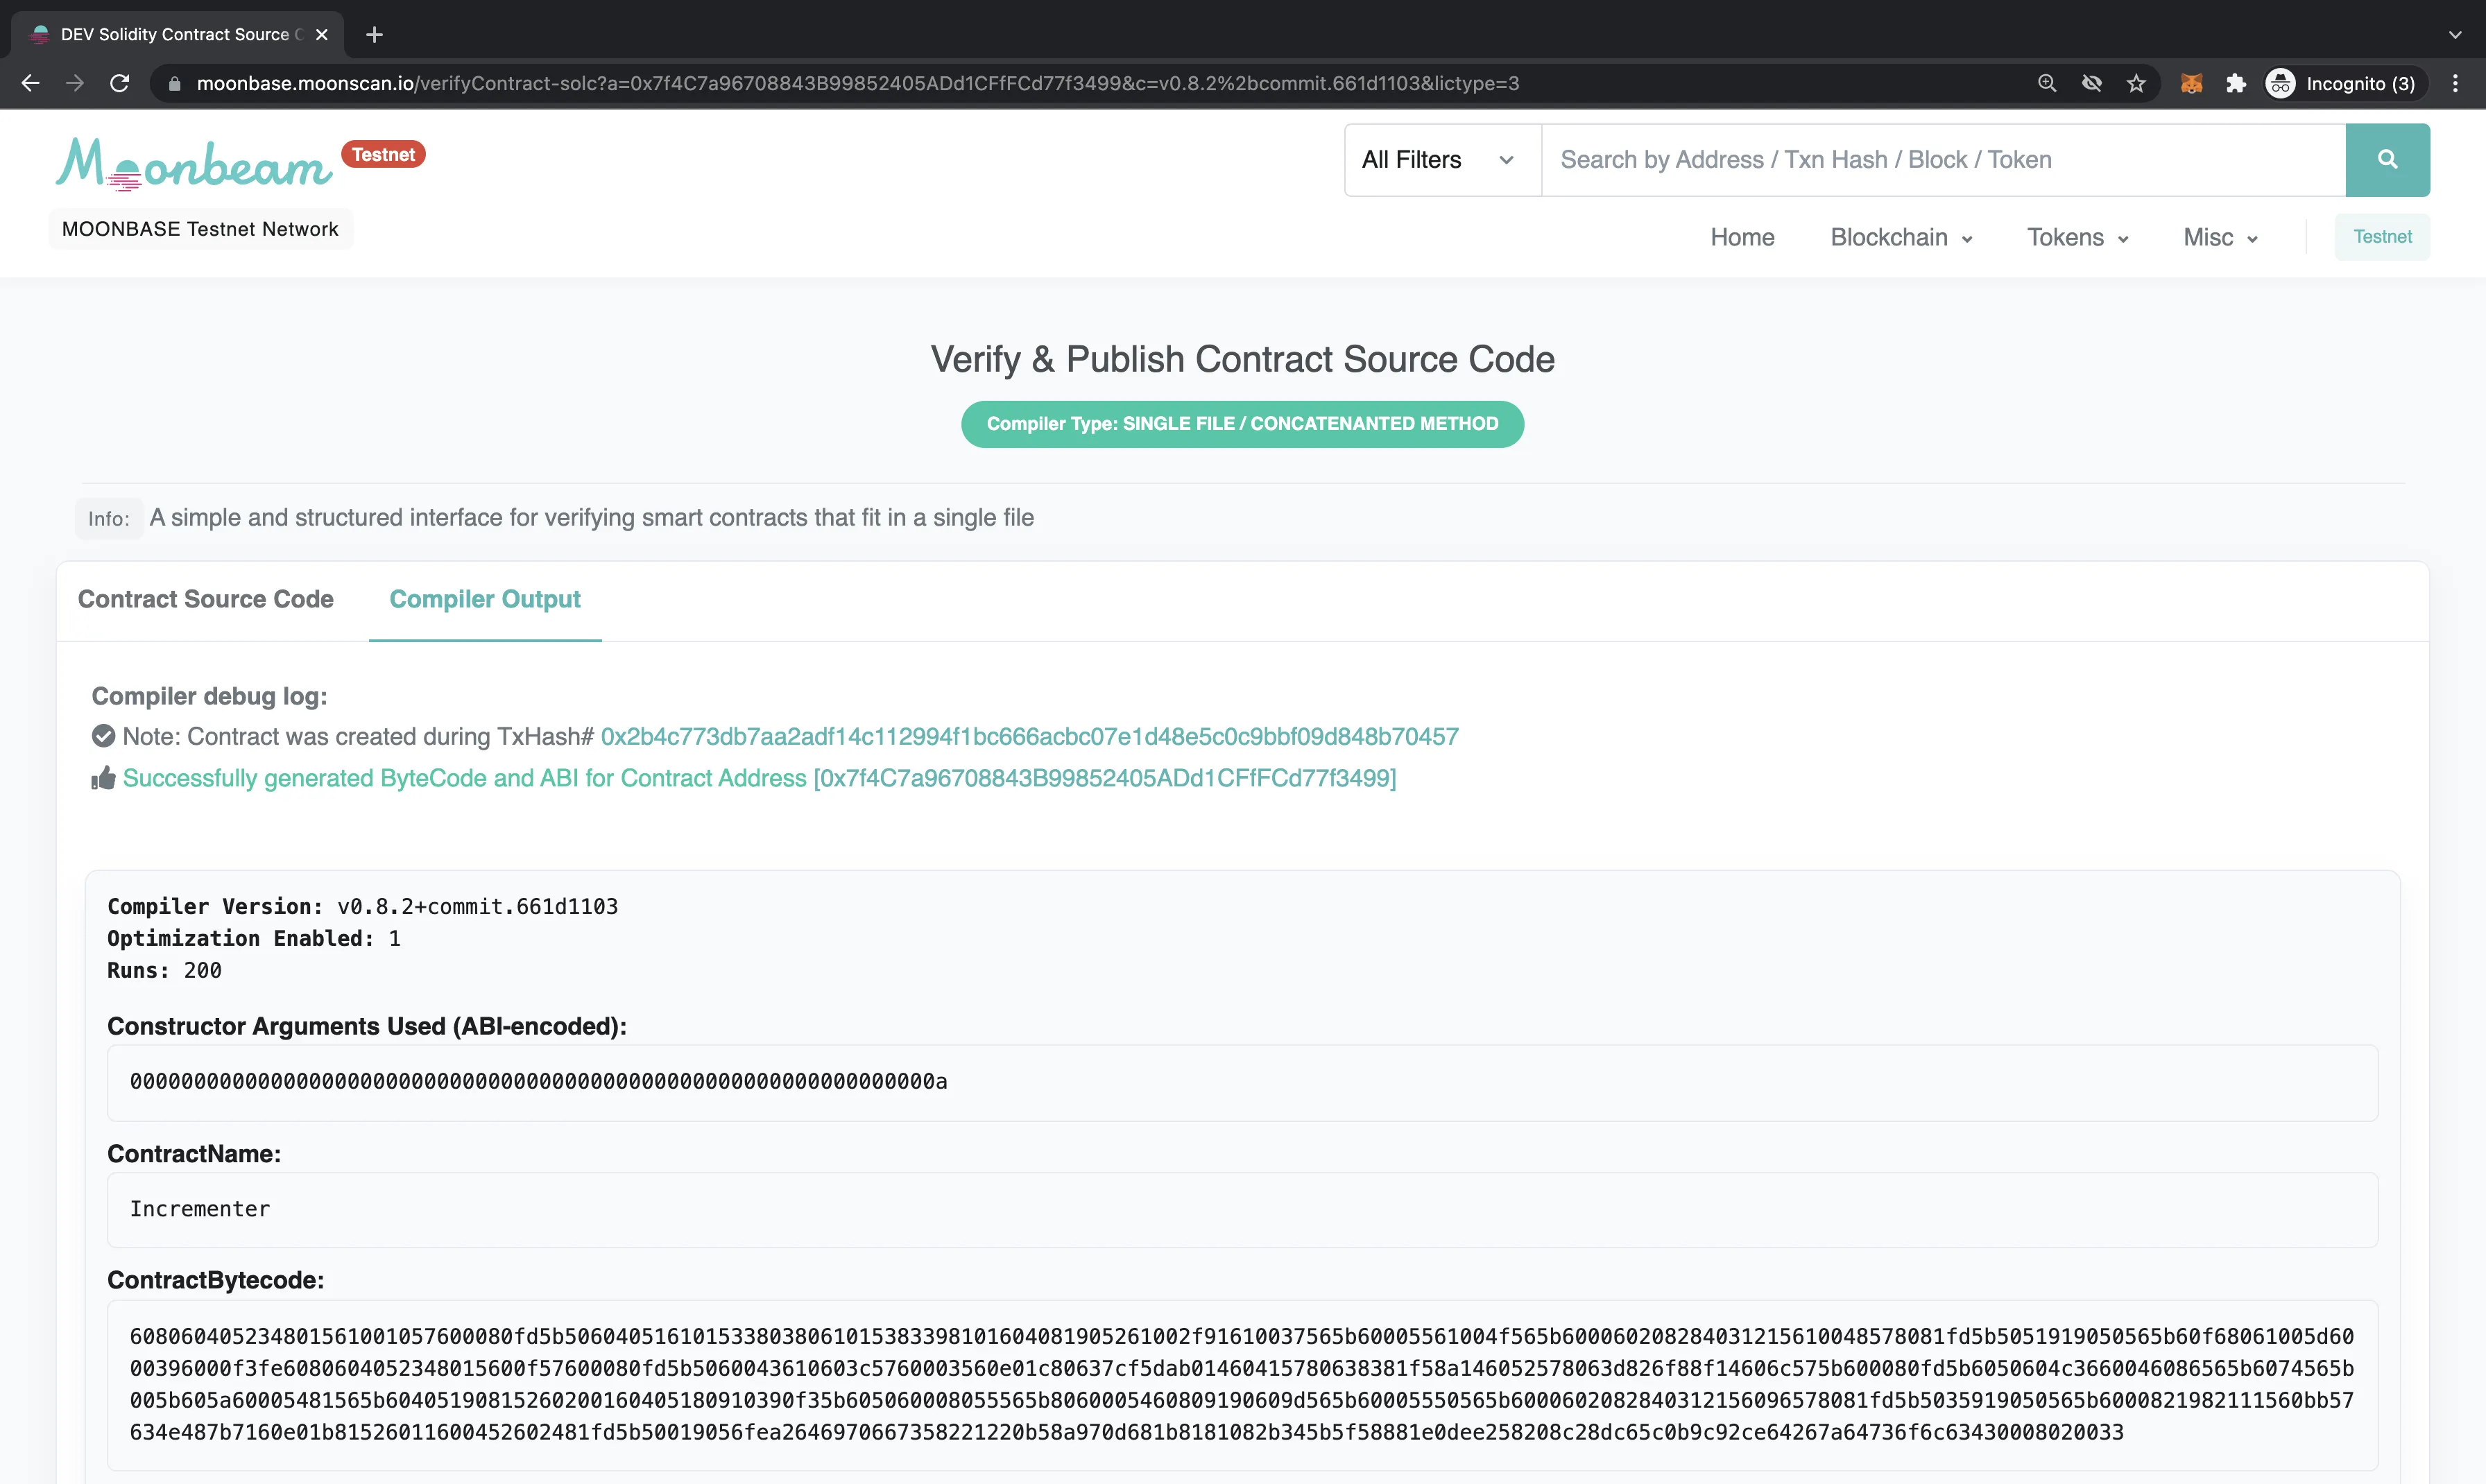Open the zoom magnifier icon in address bar

[2047, 83]
